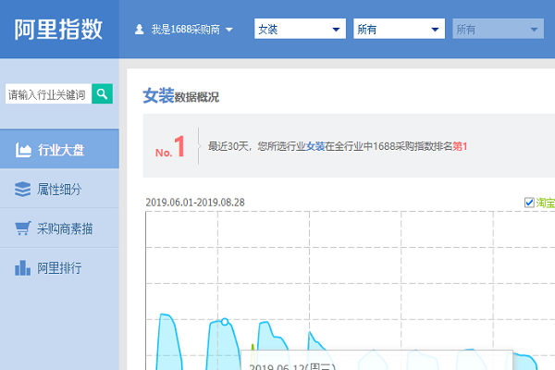Focus the 请输入行业关键词 search field
Image resolution: width=555 pixels, height=370 pixels.
click(x=48, y=93)
